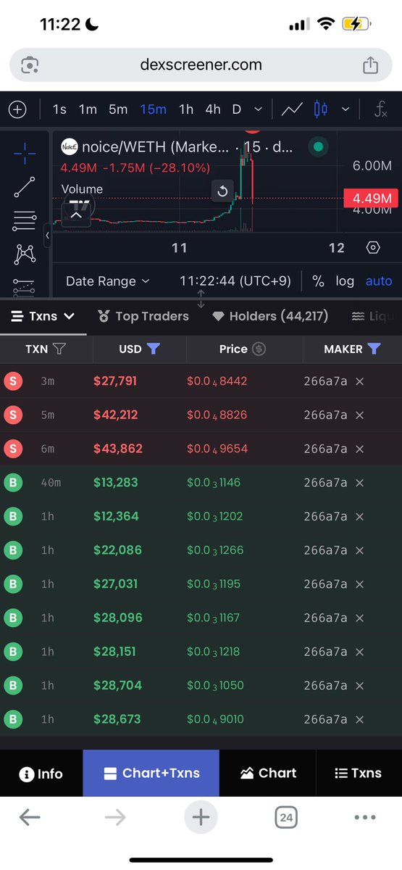Open the TXN column filter icon
Screen dimensions: 402x870
click(59, 349)
